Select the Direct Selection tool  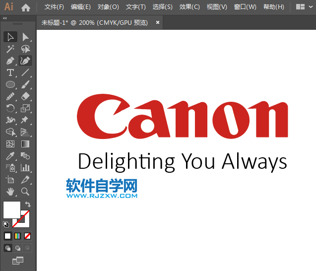(25, 37)
